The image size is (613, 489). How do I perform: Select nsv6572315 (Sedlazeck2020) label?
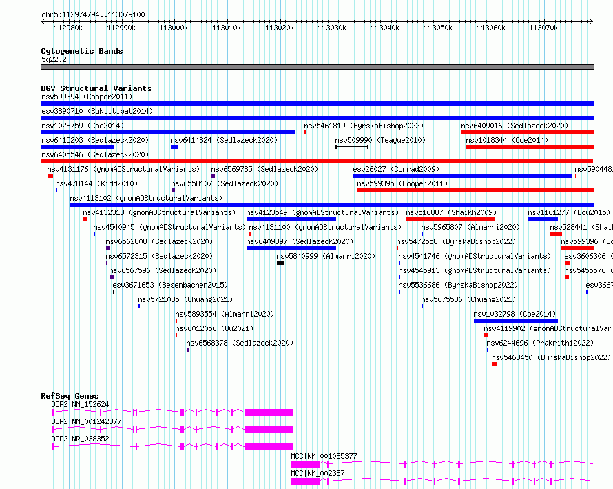point(159,256)
